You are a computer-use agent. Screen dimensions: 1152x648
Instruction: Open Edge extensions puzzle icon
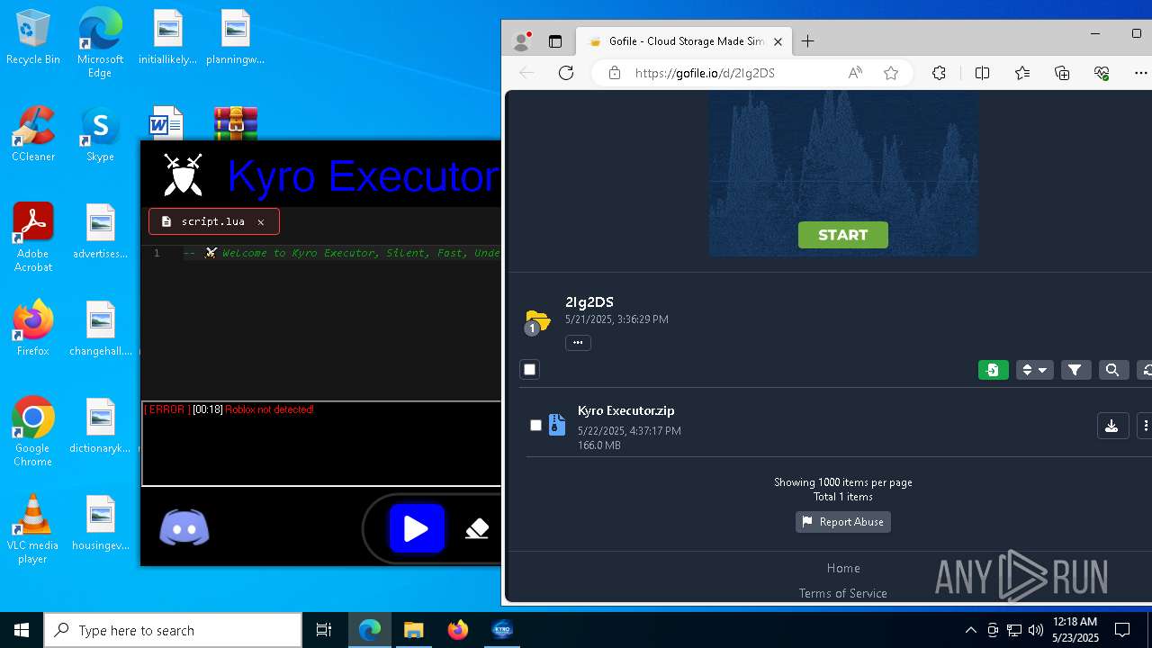tap(939, 73)
